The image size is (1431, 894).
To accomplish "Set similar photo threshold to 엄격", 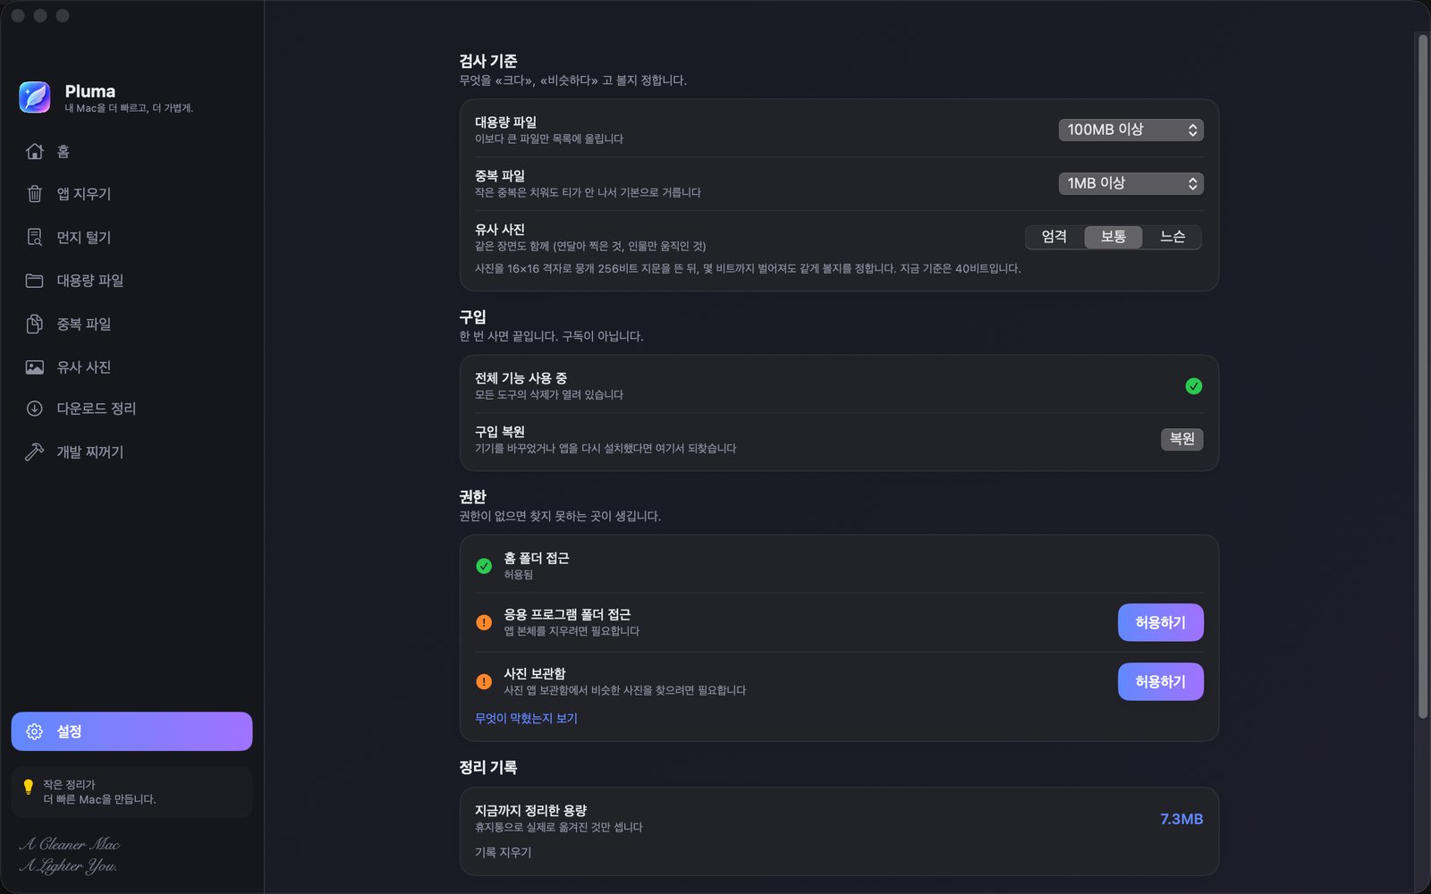I will coord(1054,237).
